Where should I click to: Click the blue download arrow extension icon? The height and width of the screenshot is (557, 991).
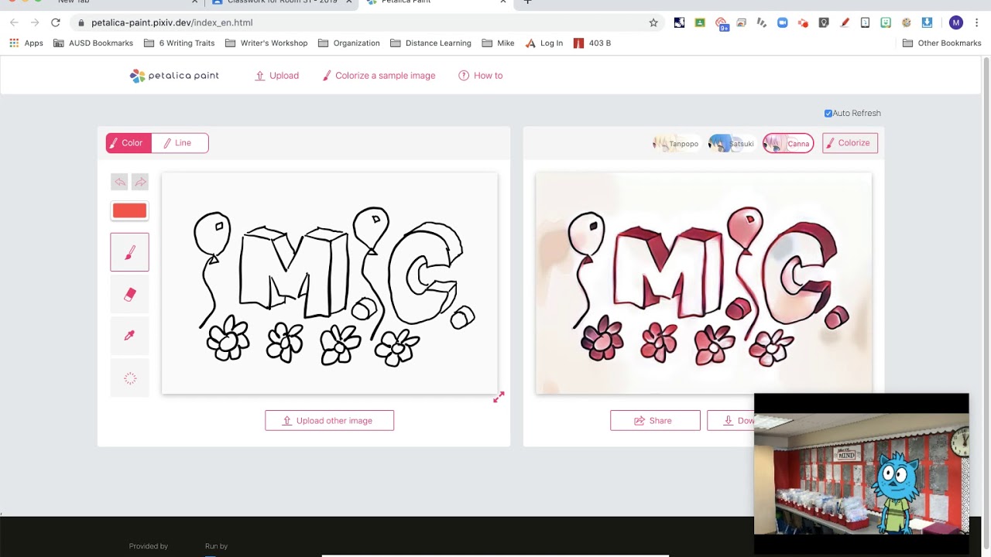point(927,22)
